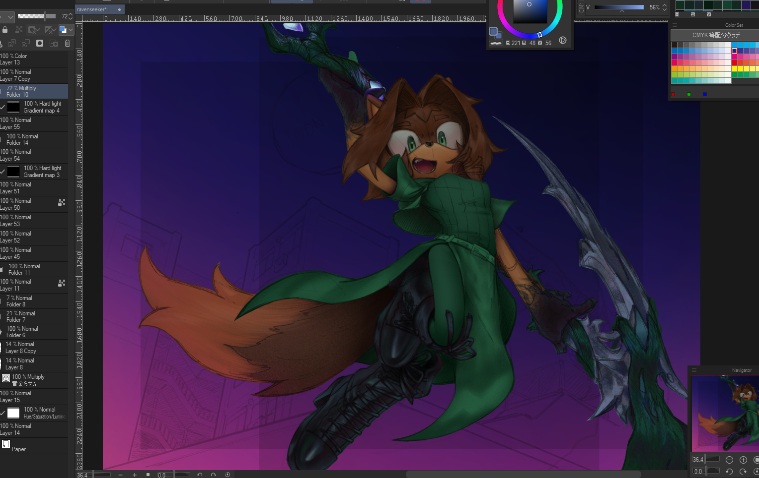
Task: Click reset rotation icon below canvas
Action: 228,475
